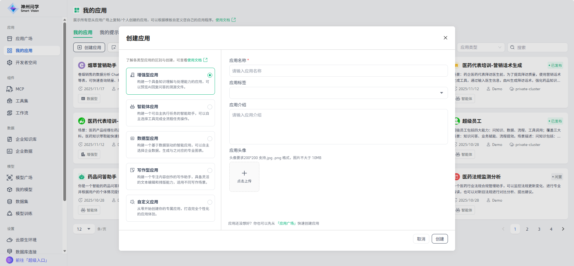
Task: Click the 云原生环境 cloud icon
Action: (10, 240)
